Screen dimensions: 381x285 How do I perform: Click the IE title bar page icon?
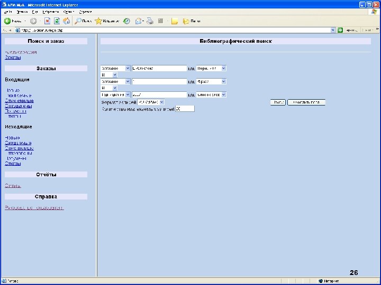click(4, 5)
